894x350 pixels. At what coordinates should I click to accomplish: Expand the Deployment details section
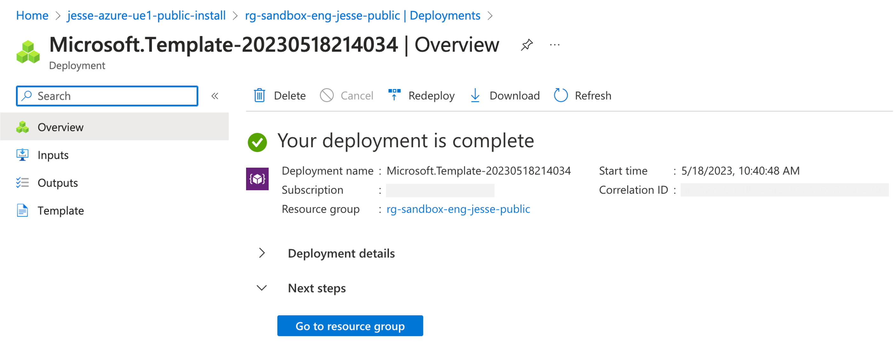262,253
